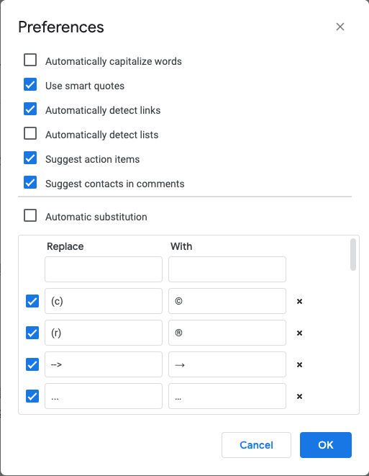Uncheck the --> substitution row checkbox
The width and height of the screenshot is (369, 476).
click(32, 364)
